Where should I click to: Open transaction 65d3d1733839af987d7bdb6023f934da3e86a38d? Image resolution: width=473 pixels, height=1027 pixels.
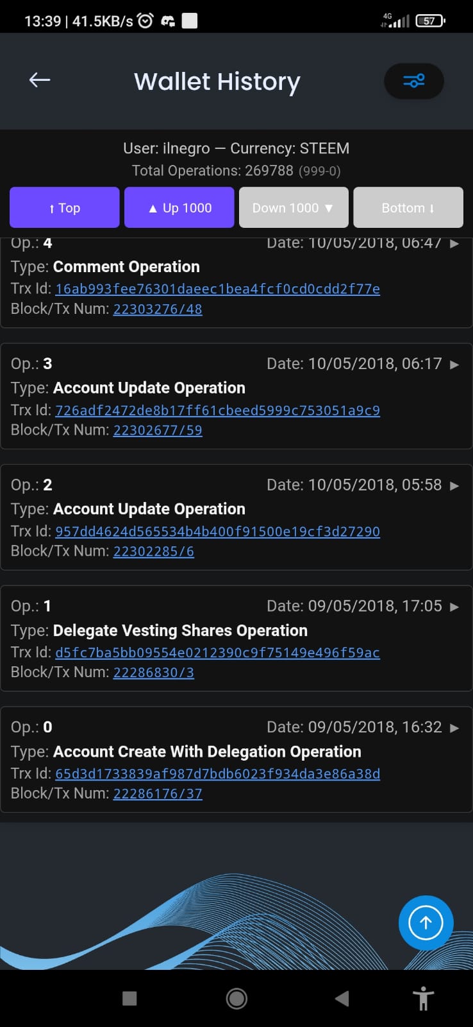click(217, 773)
